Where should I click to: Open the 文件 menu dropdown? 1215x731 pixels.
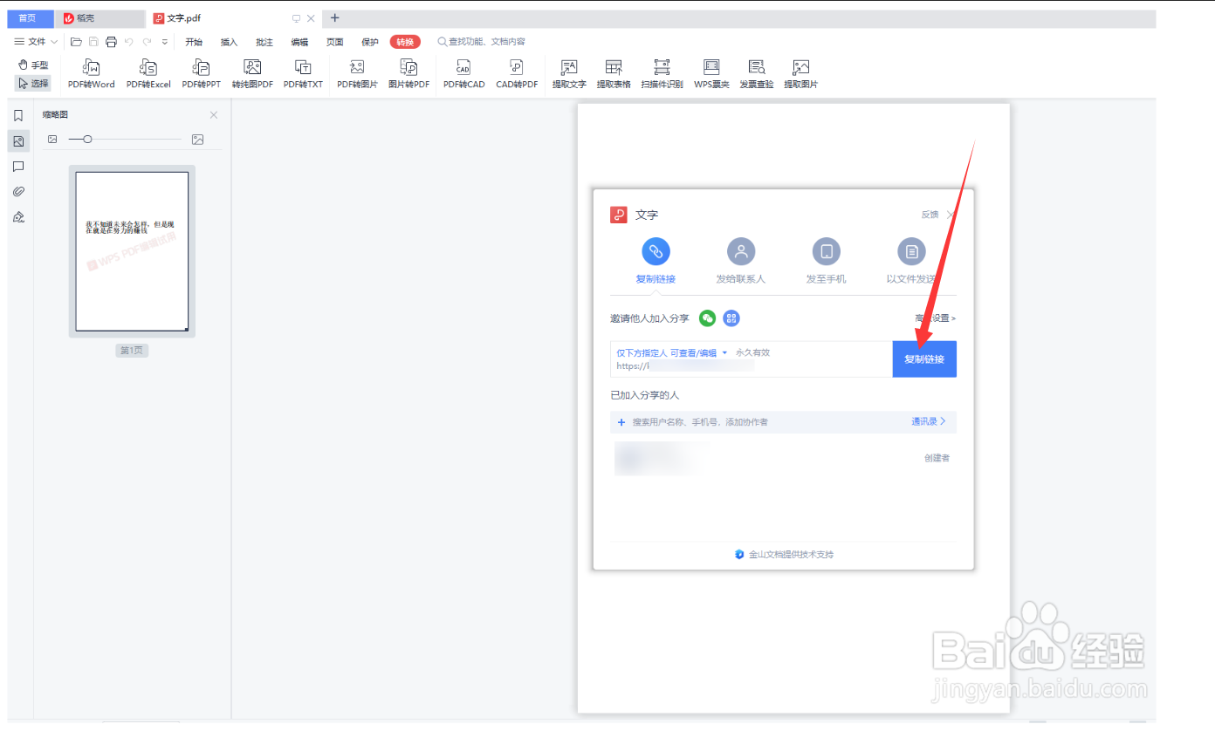(36, 42)
